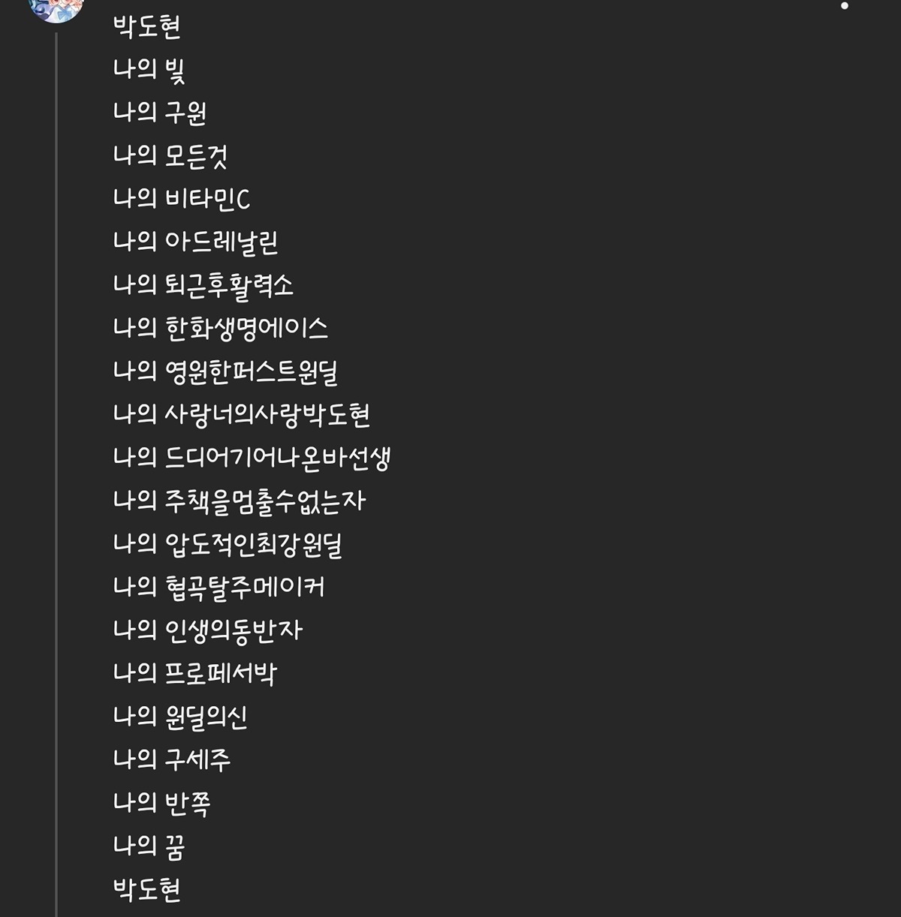Click the line '나의 압도적인최강원딜'

click(x=228, y=544)
